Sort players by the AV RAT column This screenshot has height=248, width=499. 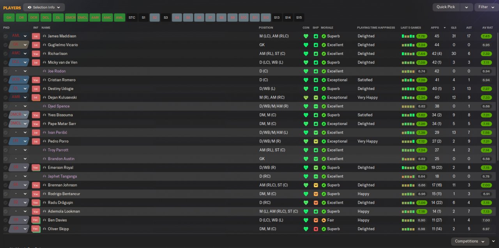click(487, 28)
